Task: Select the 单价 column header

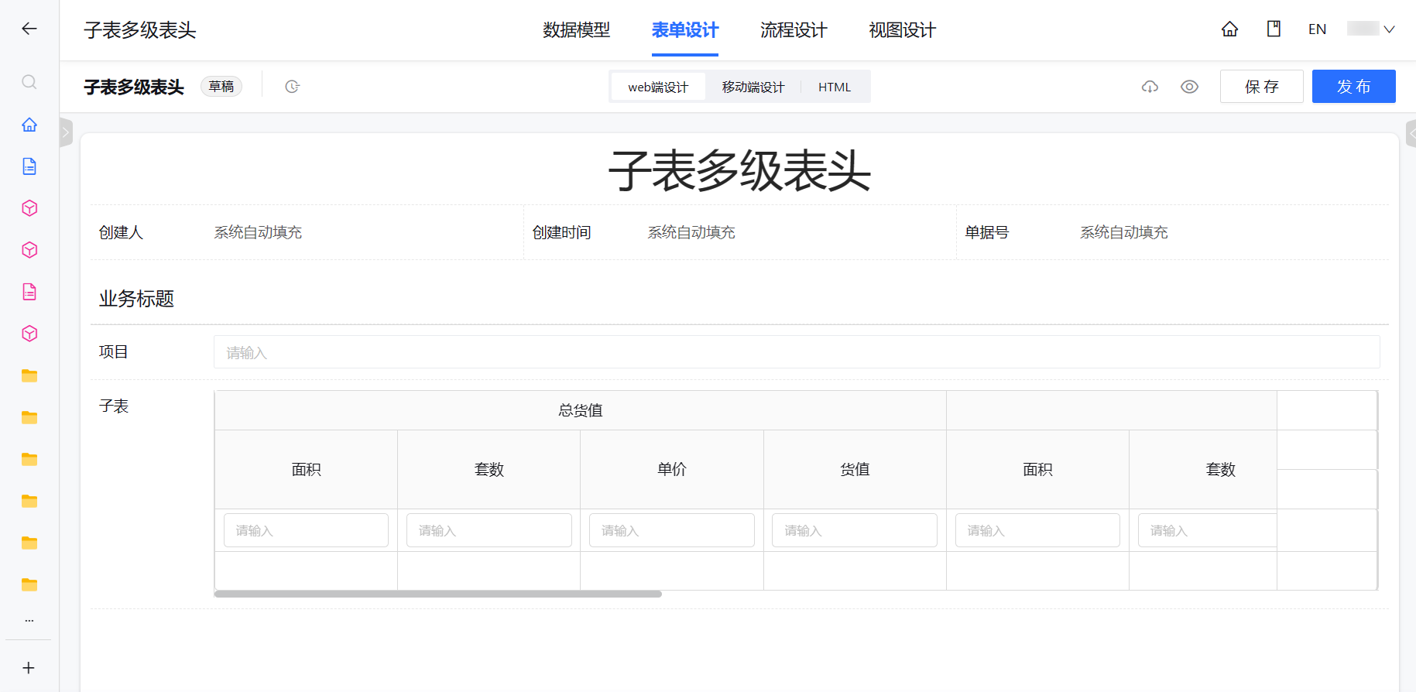Action: pyautogui.click(x=672, y=469)
